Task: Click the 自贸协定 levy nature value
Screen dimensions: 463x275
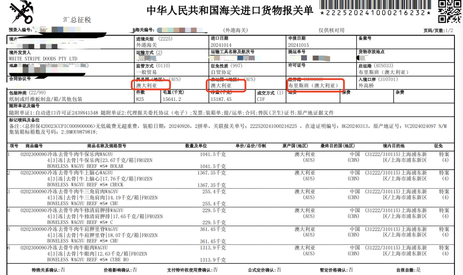Action: (221, 72)
